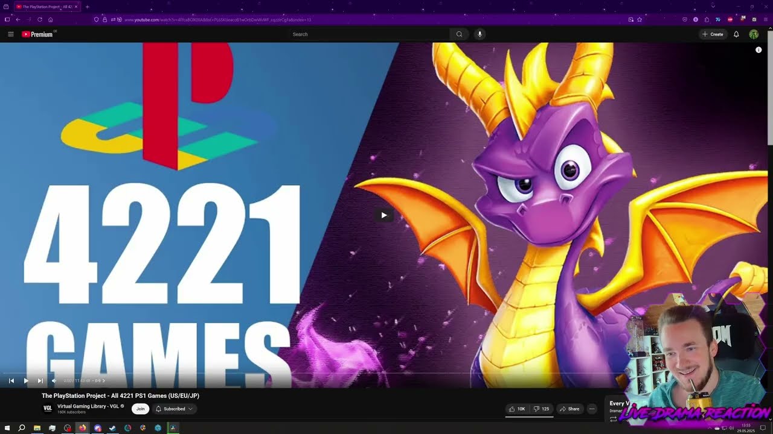Click the youtube.com address bar URL

click(217, 20)
